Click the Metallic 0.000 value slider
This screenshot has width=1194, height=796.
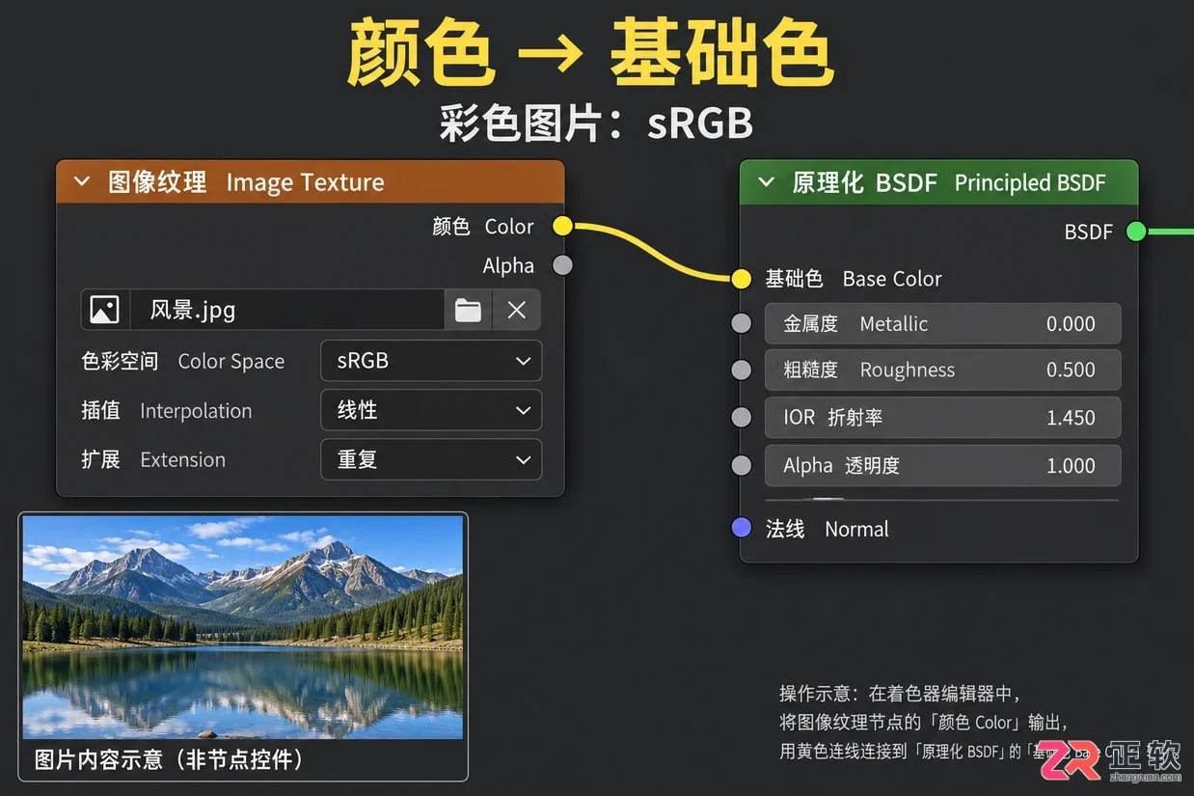943,323
